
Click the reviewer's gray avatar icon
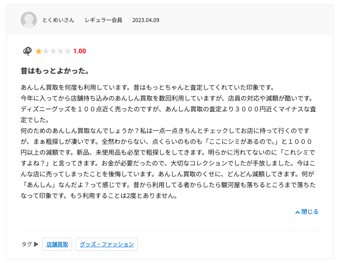click(x=29, y=20)
